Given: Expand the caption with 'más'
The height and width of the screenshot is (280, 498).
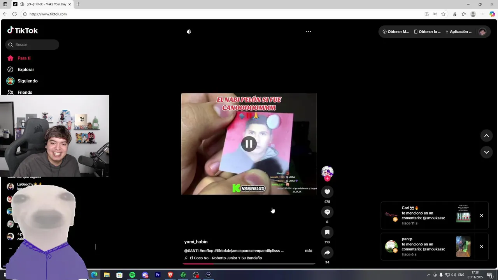Looking at the screenshot, I should pos(309,250).
